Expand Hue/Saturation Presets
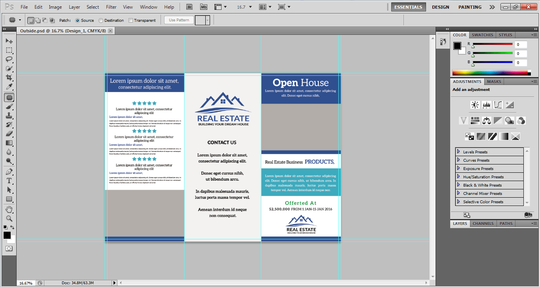Screen dimensions: 540x287 [459, 177]
